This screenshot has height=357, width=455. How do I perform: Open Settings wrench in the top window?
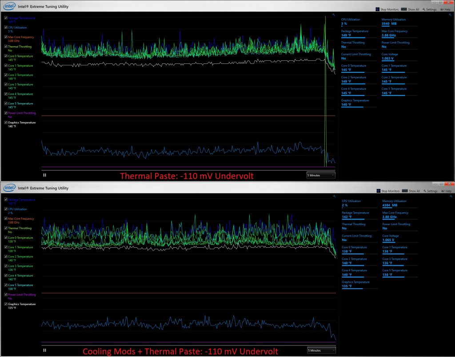click(424, 9)
